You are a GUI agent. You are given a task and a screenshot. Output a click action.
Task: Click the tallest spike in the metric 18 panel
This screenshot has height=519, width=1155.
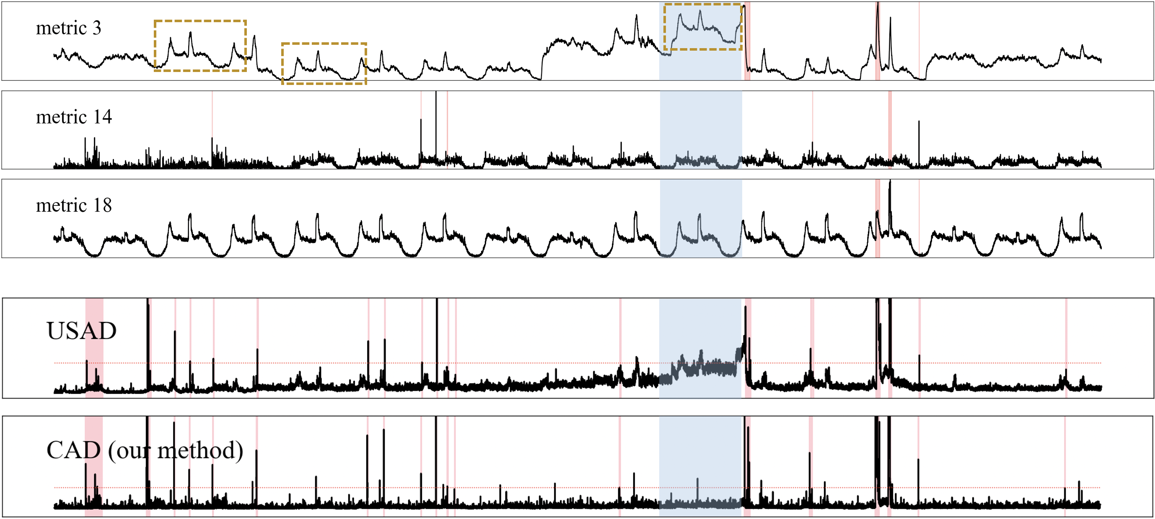point(890,197)
